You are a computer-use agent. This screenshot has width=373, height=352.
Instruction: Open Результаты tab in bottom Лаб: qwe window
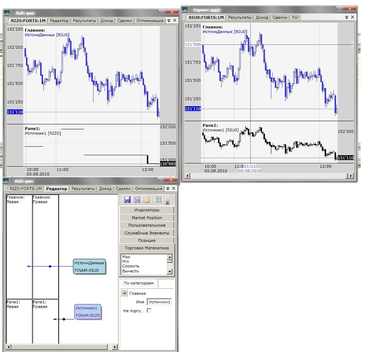[x=83, y=189]
